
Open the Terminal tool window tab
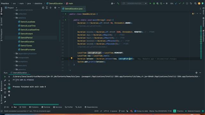46,107
